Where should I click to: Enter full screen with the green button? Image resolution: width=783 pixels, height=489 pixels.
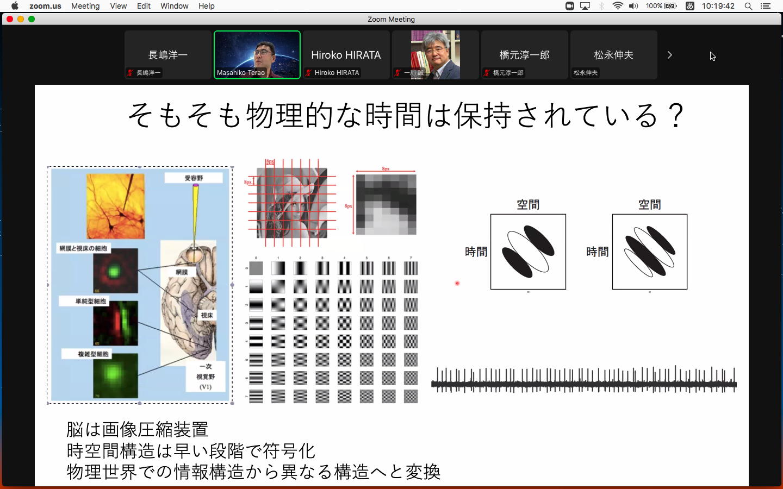32,19
